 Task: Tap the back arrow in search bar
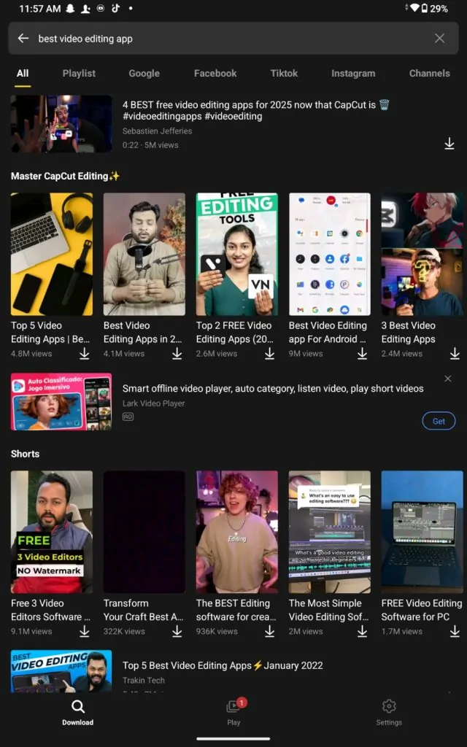pos(23,39)
